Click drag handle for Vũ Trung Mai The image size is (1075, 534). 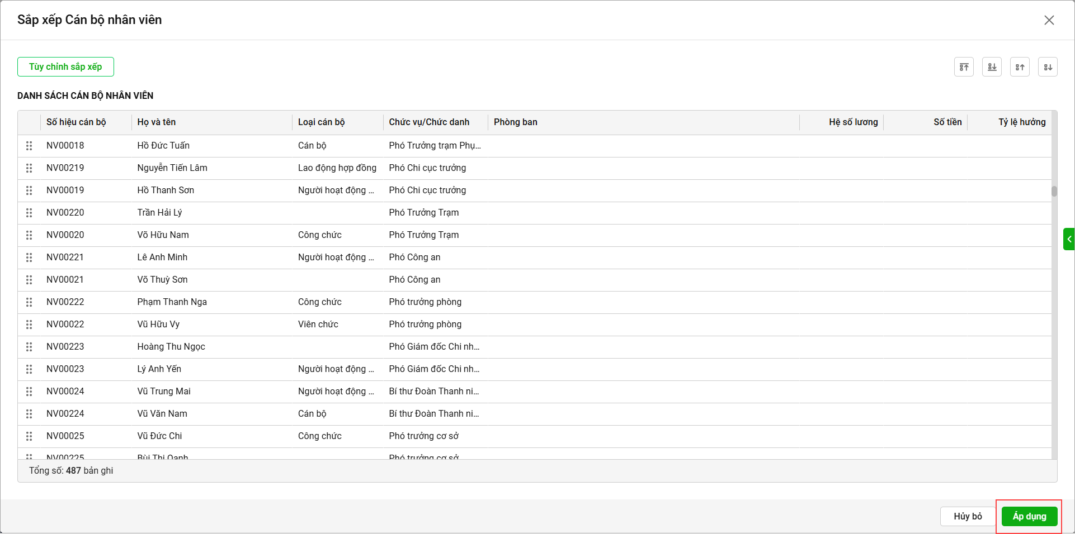click(x=29, y=392)
